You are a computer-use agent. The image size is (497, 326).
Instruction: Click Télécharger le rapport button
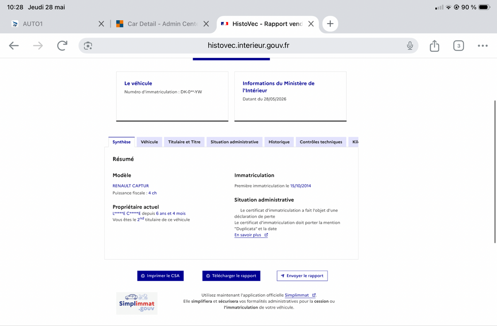tap(231, 276)
